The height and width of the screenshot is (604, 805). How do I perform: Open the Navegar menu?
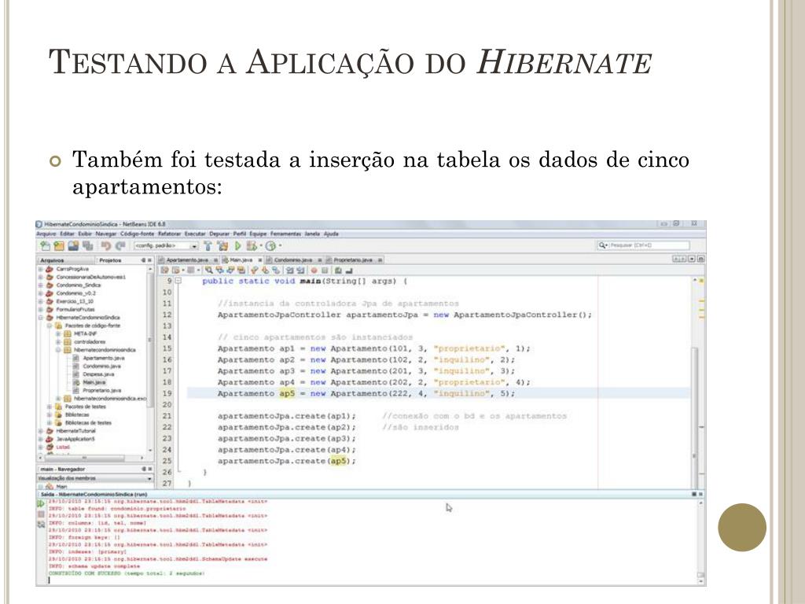(x=106, y=234)
